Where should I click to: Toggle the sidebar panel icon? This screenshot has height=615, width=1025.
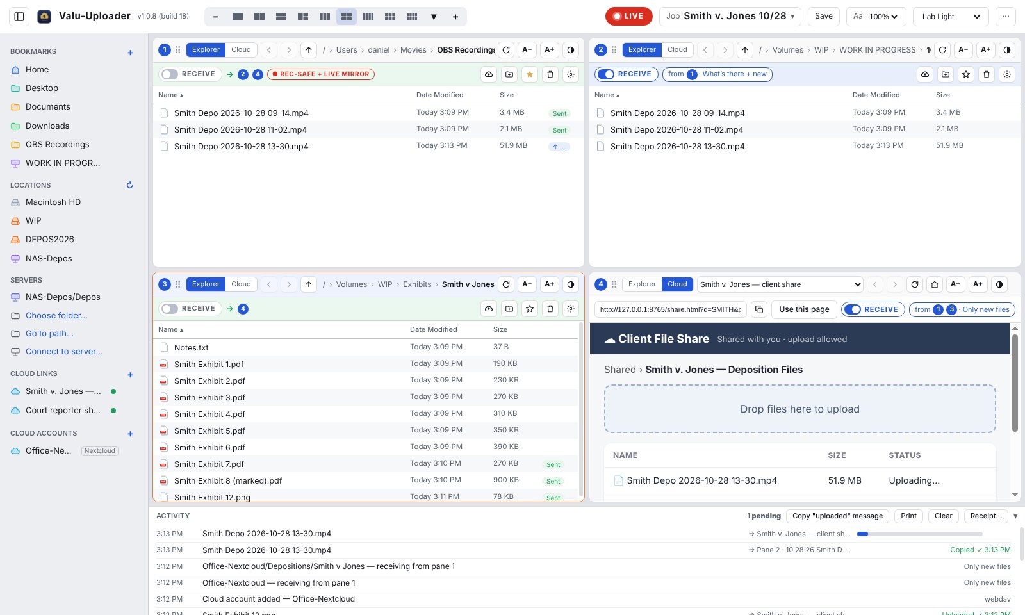coord(19,17)
